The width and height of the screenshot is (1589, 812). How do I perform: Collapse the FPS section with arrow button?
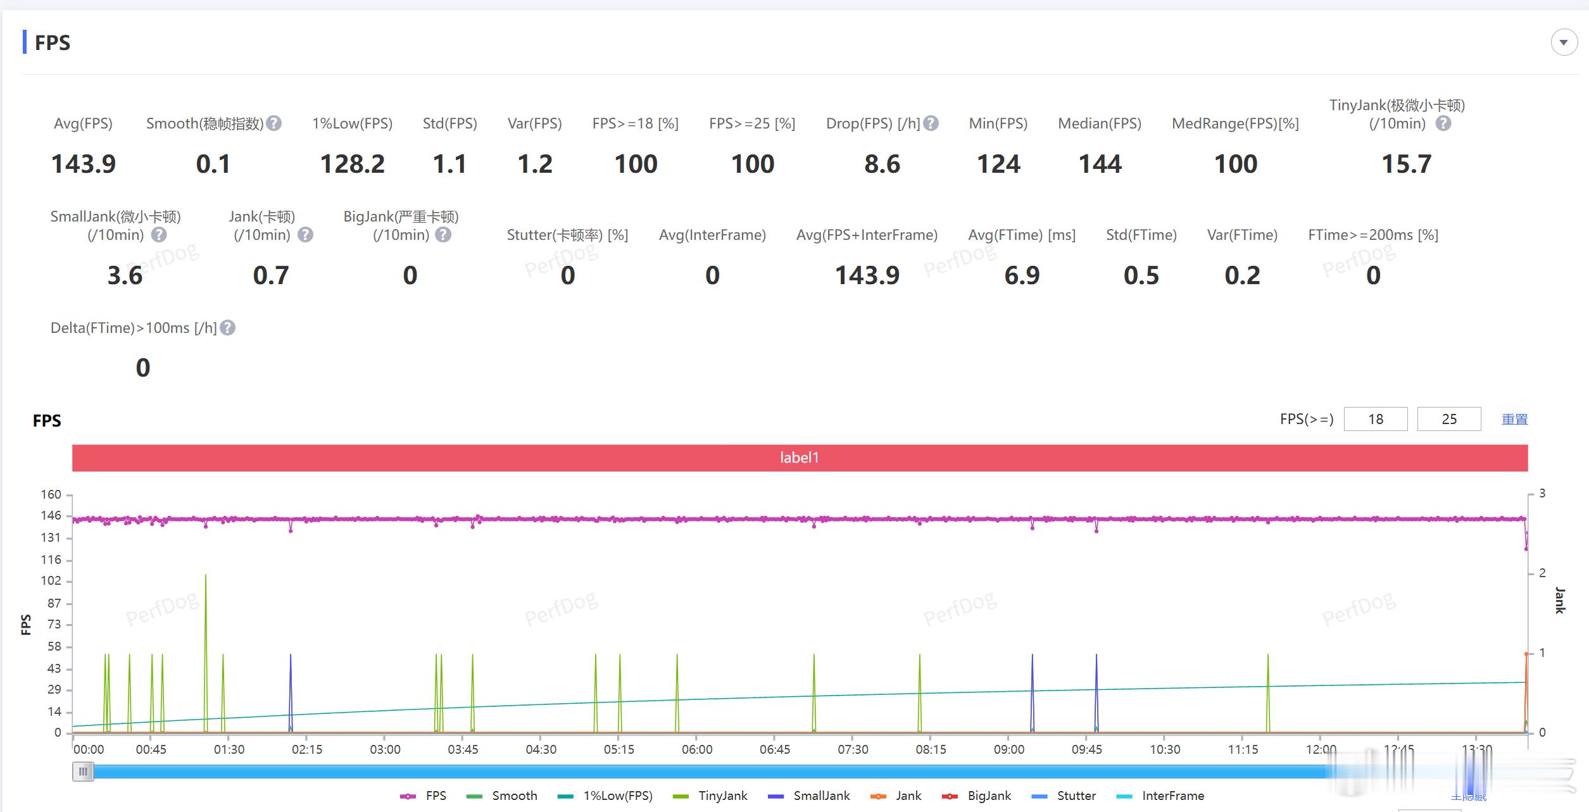coord(1564,42)
